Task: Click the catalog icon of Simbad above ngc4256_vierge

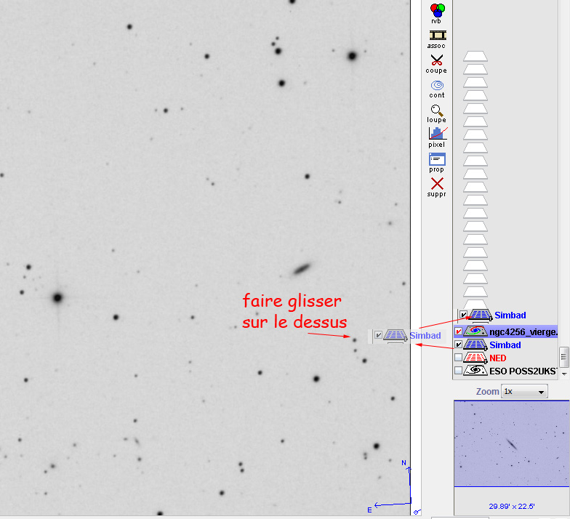Action: (481, 315)
